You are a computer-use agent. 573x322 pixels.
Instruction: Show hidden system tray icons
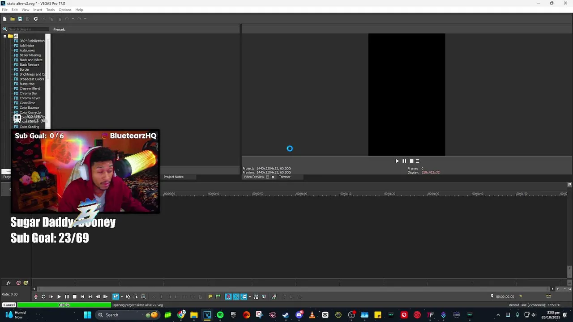point(498,315)
